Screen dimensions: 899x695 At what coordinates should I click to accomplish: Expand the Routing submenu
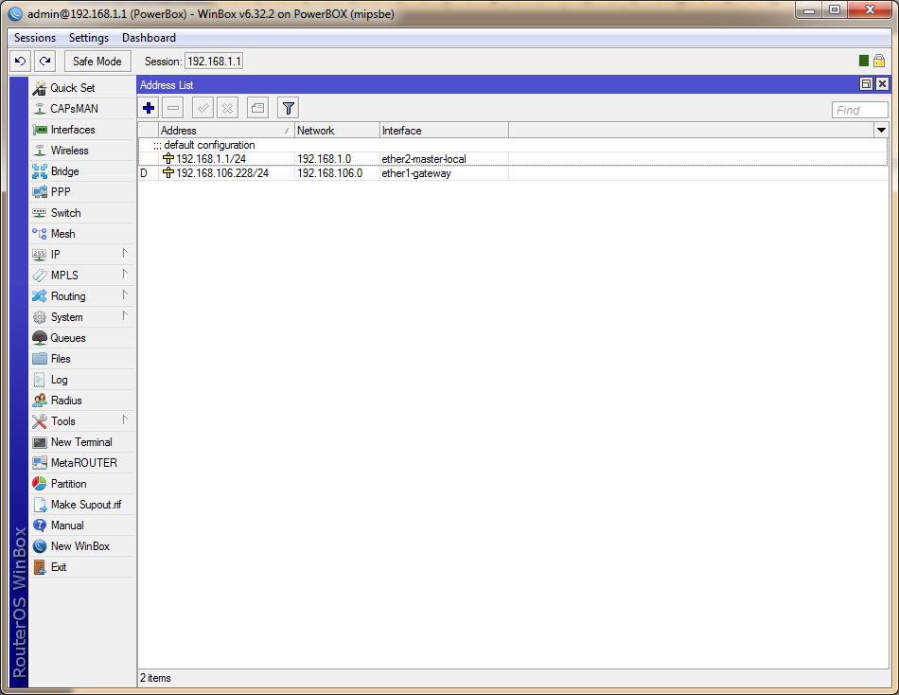point(80,296)
